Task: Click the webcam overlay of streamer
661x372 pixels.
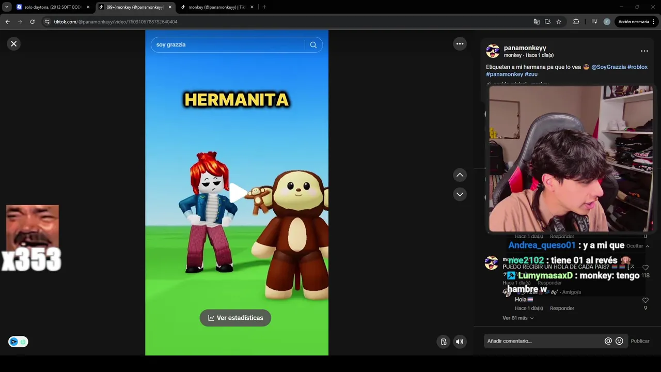Action: pos(571,159)
